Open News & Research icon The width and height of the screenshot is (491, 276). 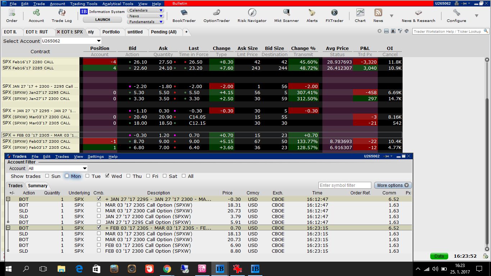[x=418, y=15]
